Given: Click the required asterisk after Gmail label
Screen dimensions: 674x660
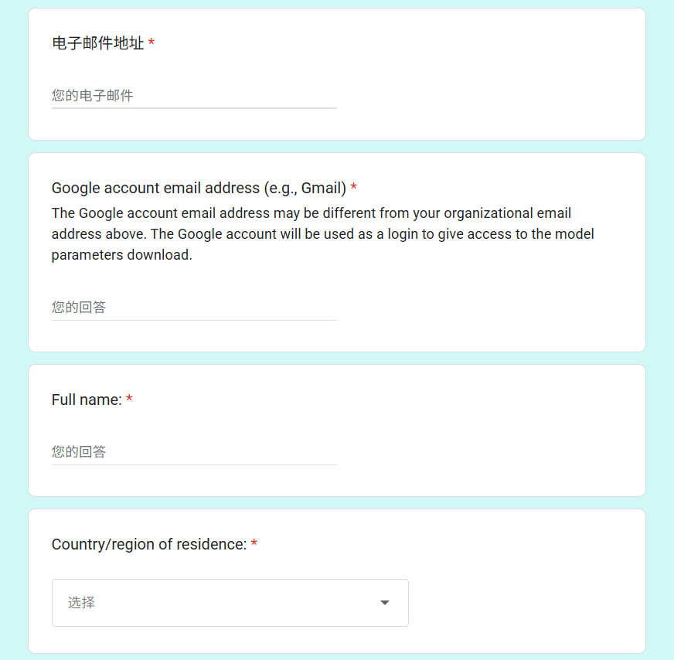Looking at the screenshot, I should coord(354,186).
